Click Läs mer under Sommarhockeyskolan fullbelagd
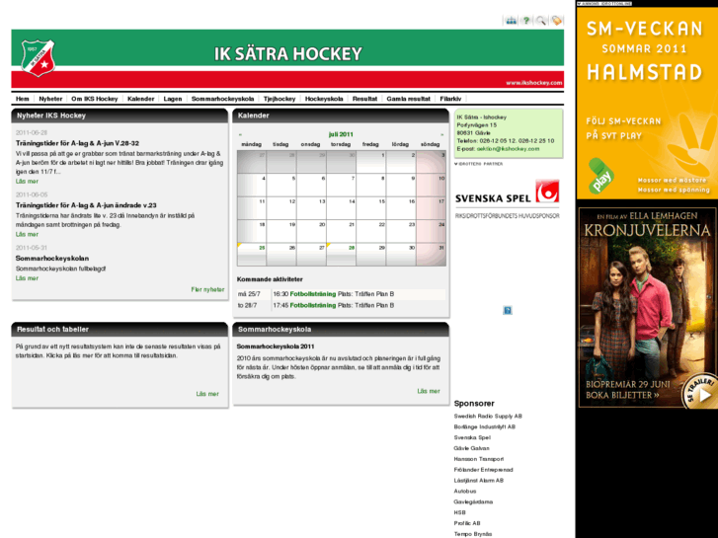 tap(27, 278)
